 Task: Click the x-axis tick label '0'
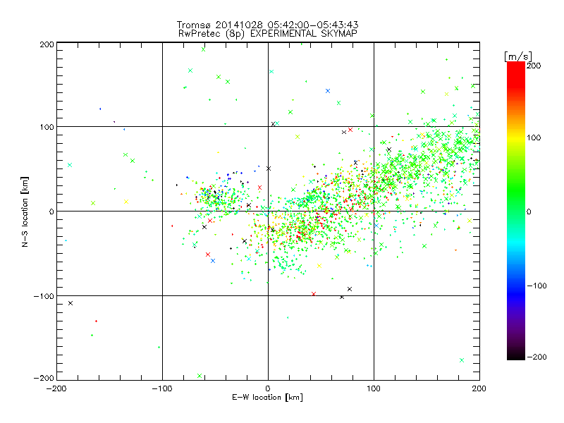(x=268, y=388)
